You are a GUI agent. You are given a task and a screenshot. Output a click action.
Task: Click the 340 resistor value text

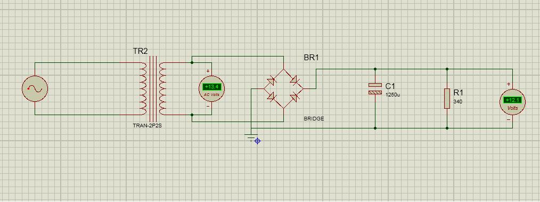point(457,102)
